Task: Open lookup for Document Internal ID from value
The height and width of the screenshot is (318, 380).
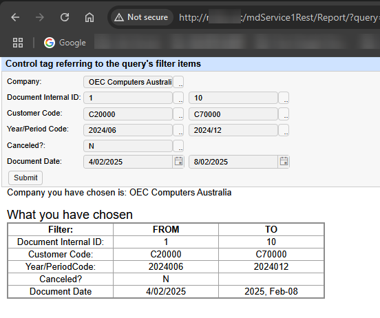Action: (178, 98)
